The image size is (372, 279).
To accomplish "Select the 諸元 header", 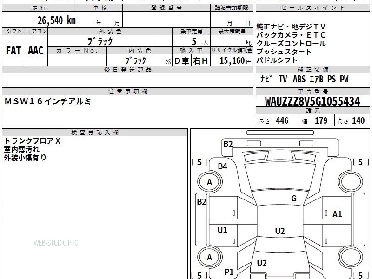I will pyautogui.click(x=312, y=111).
